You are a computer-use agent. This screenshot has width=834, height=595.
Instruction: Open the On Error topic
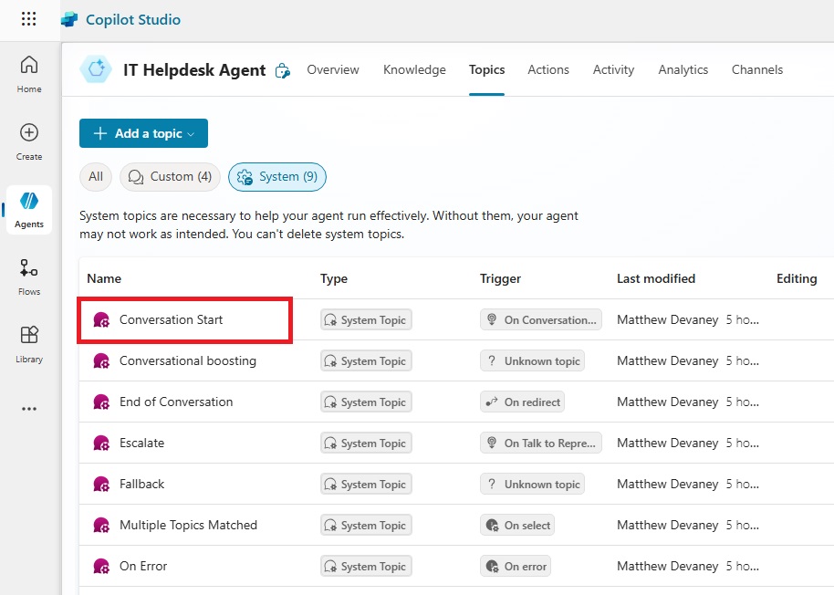click(x=143, y=566)
